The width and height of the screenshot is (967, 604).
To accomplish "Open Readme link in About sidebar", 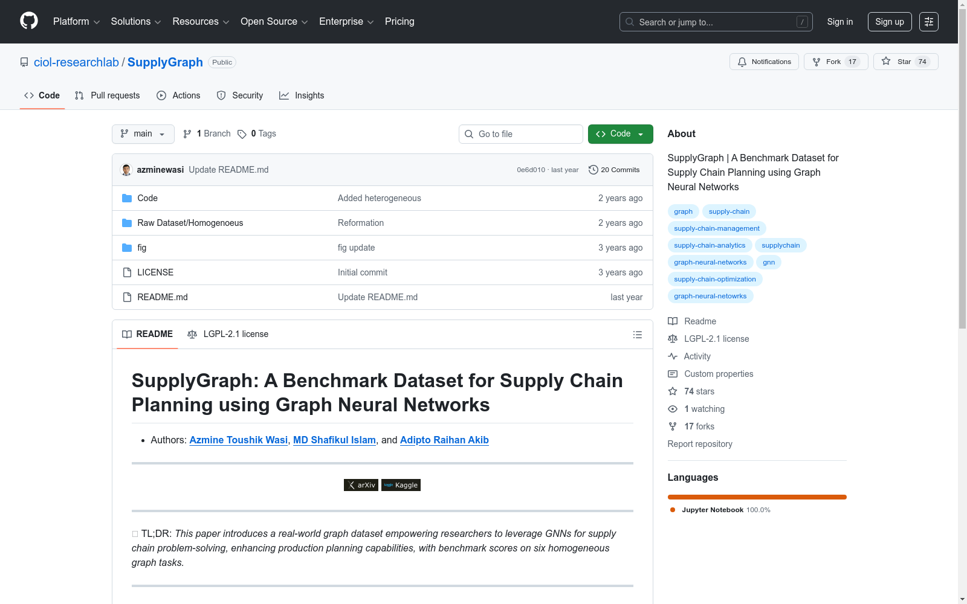I will [x=692, y=321].
